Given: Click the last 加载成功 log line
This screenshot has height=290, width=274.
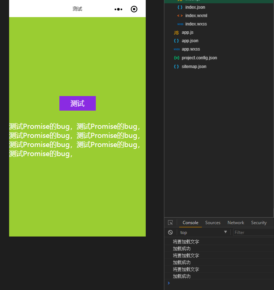Looking at the screenshot, I should pyautogui.click(x=181, y=276).
